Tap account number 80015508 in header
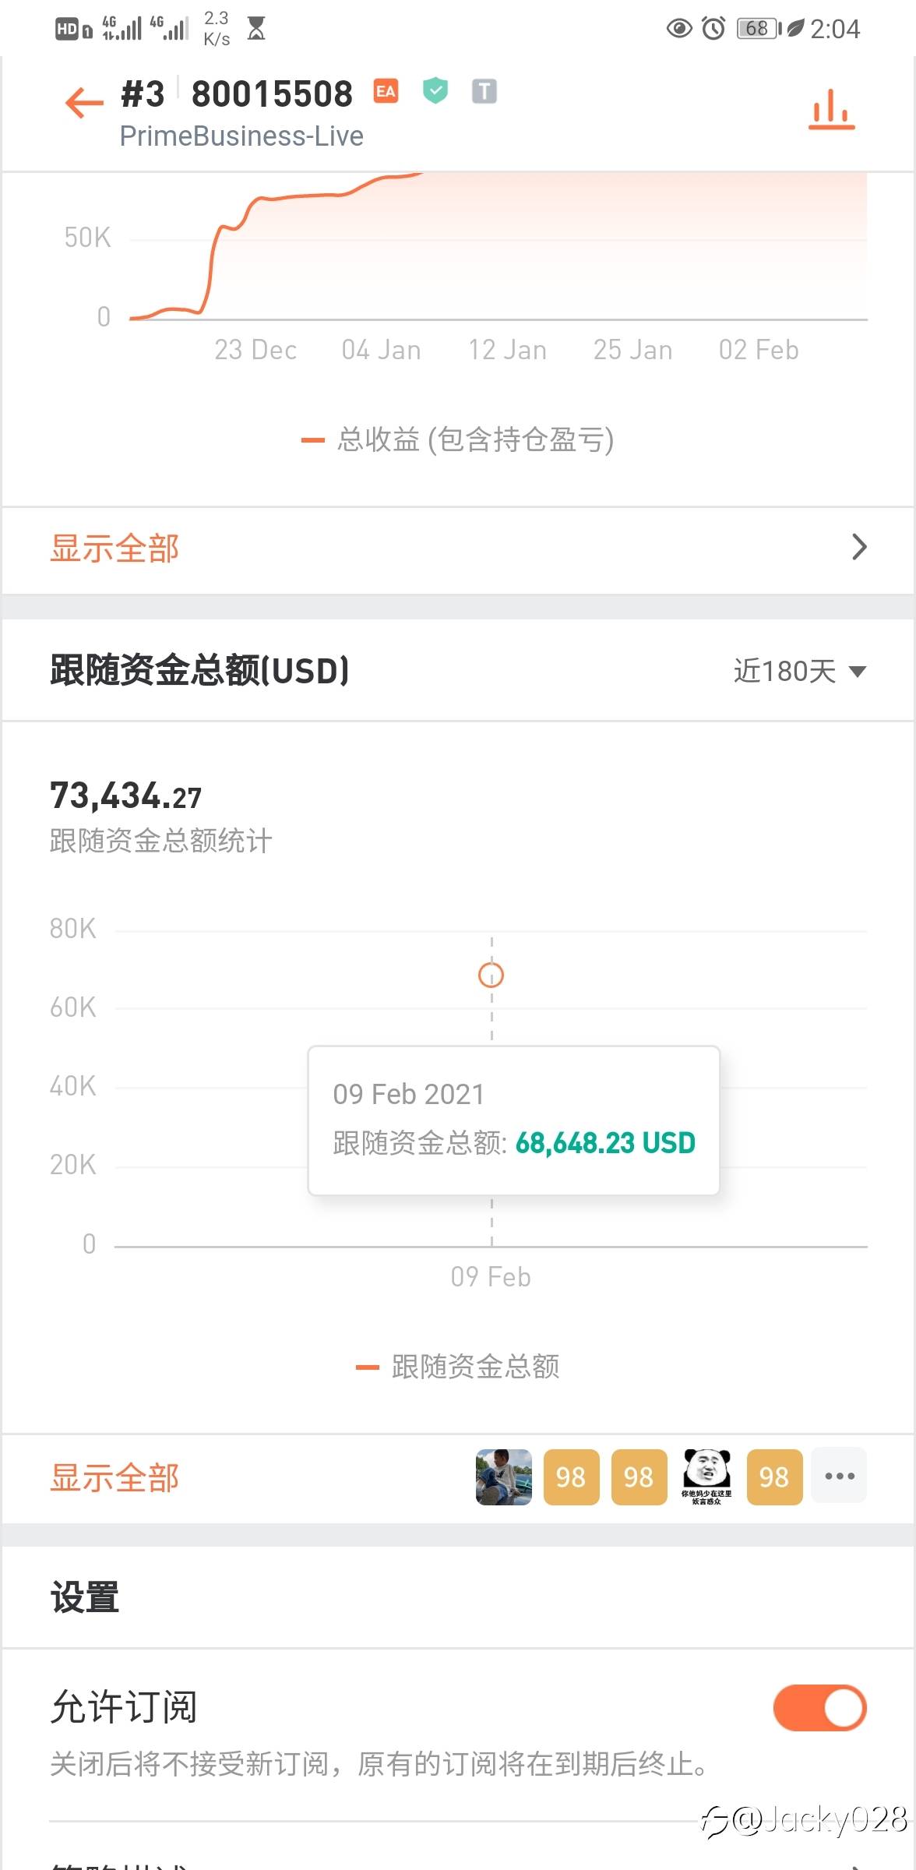 tap(272, 94)
